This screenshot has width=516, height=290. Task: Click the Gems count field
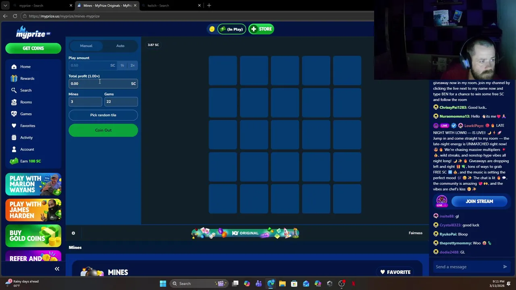(121, 101)
